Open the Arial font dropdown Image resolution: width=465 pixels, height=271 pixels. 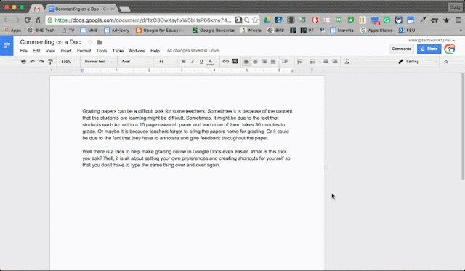tap(136, 61)
